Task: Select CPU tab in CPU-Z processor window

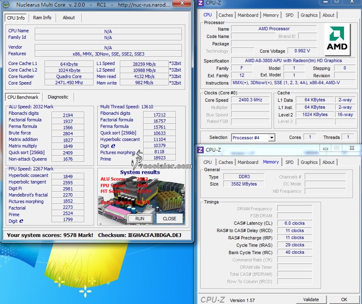Action: coord(207,15)
